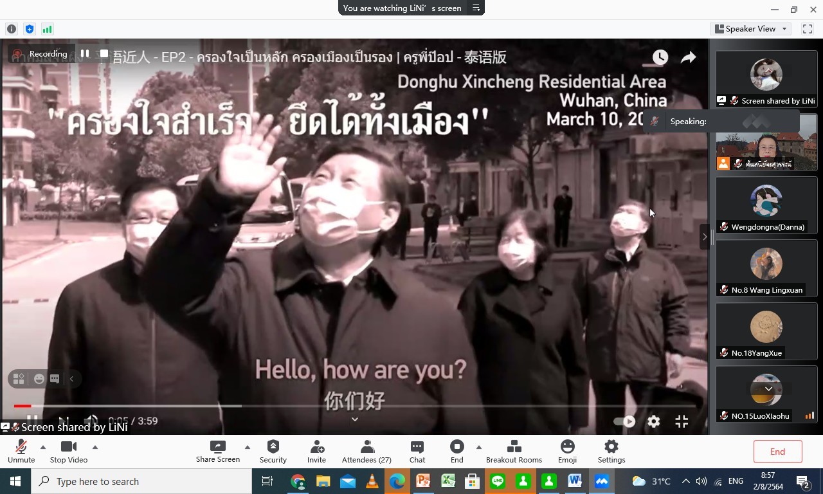Select No.8 Wang Lingxuan participant tile
The width and height of the screenshot is (823, 494).
(766, 268)
